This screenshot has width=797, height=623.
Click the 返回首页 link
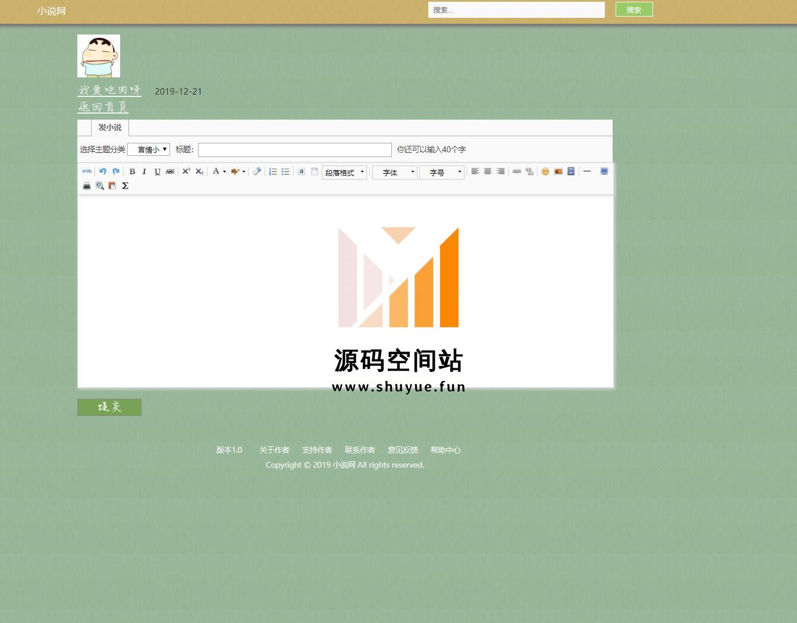coord(103,107)
